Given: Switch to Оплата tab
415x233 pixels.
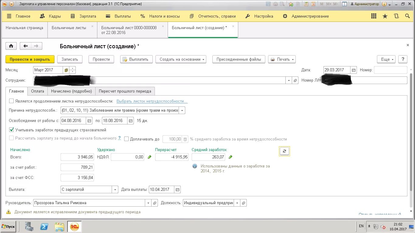Looking at the screenshot, I should tap(37, 91).
